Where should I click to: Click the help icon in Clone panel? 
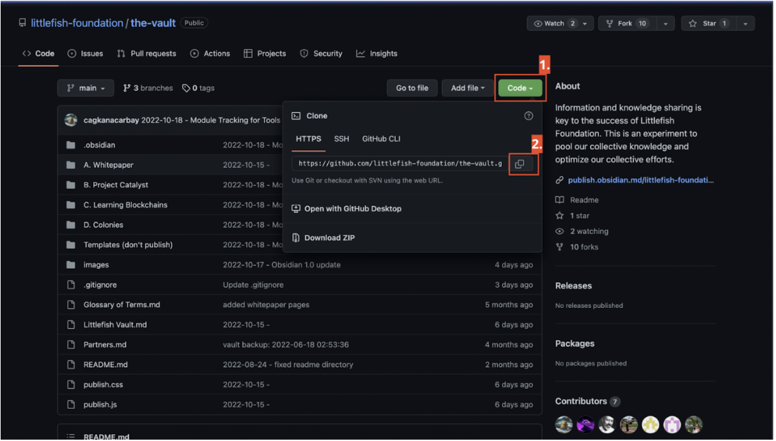point(528,116)
